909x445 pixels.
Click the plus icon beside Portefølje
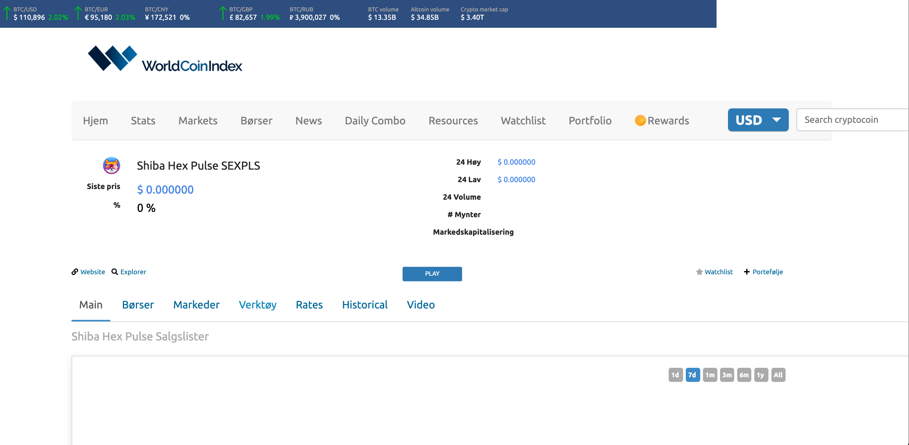click(x=747, y=272)
